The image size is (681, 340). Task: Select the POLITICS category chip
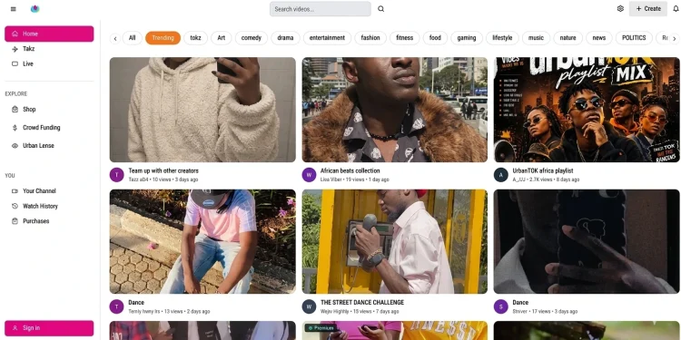click(x=634, y=38)
